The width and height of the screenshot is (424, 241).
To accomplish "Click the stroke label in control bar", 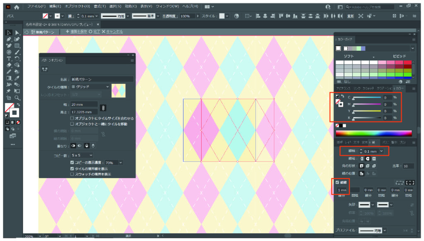I will click(71, 16).
